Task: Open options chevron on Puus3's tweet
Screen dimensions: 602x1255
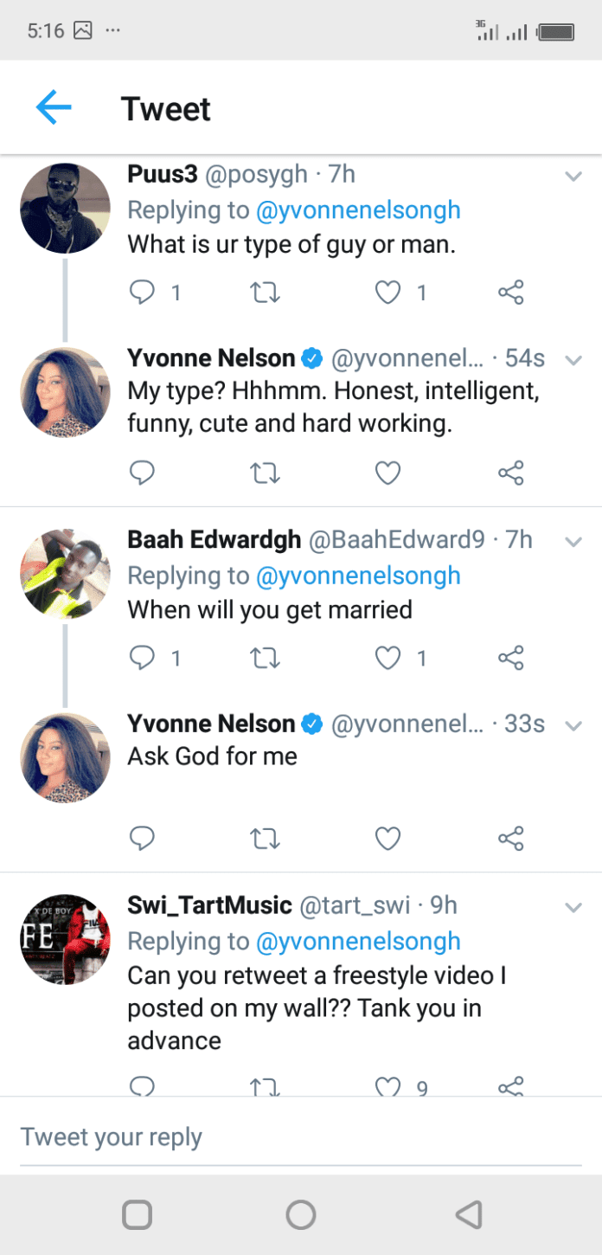Action: coord(573,177)
